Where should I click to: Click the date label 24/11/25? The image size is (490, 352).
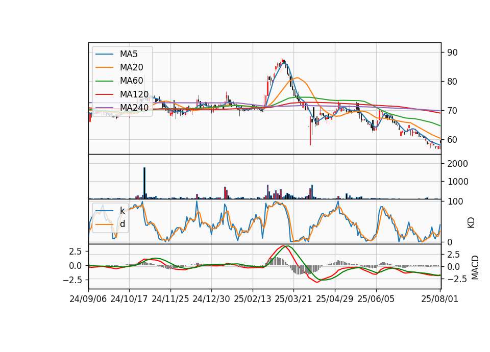point(170,299)
